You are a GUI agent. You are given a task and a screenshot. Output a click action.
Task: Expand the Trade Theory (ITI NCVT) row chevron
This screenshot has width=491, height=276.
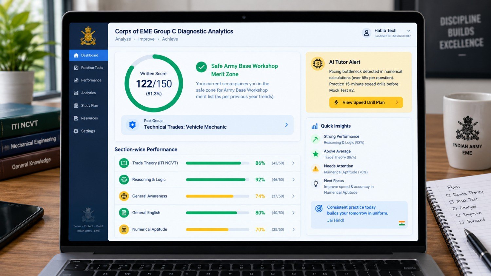pos(293,163)
